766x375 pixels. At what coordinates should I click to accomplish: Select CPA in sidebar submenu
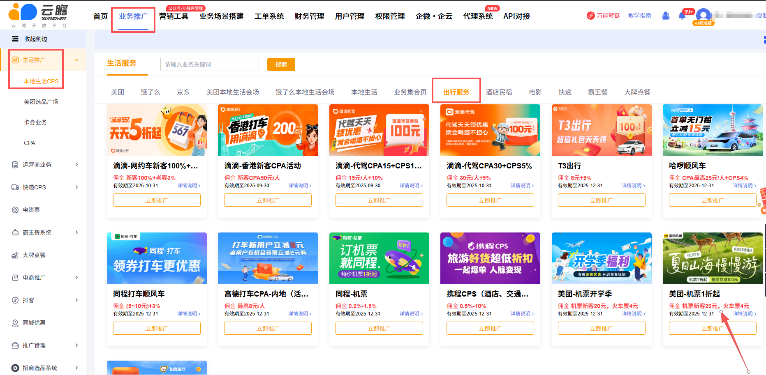[30, 143]
